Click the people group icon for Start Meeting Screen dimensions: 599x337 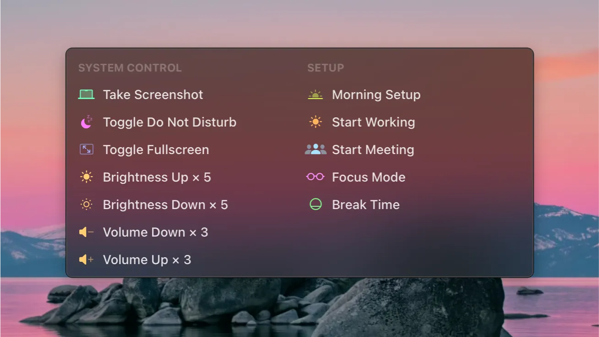(x=316, y=149)
